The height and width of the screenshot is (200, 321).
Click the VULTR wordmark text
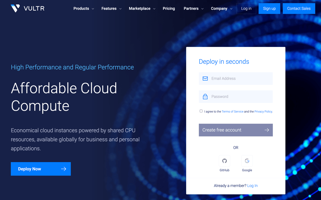34,8
